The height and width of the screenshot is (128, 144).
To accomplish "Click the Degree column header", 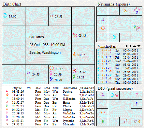I will [x=17, y=88].
